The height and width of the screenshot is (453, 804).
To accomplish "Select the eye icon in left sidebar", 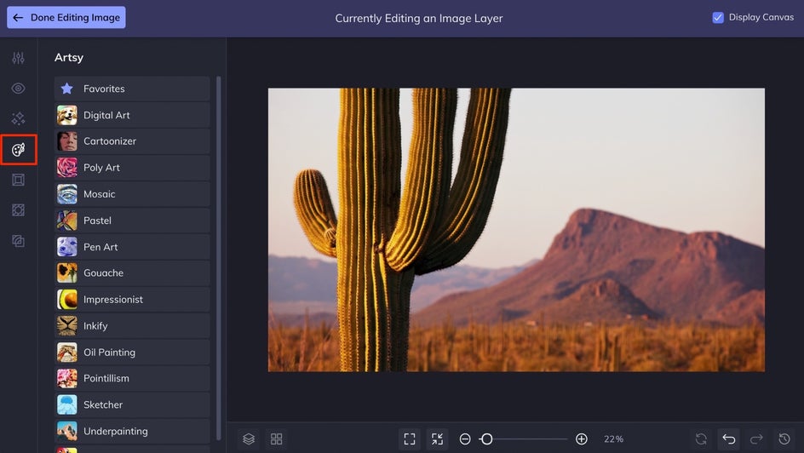I will coord(18,89).
